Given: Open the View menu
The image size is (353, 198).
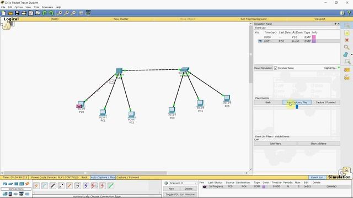Looking at the screenshot, I should coord(28,7).
